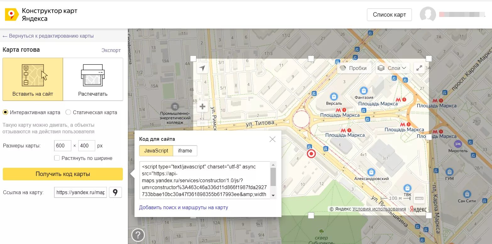Click the Миротель hotel icon
The image size is (492, 244).
[x=458, y=144]
